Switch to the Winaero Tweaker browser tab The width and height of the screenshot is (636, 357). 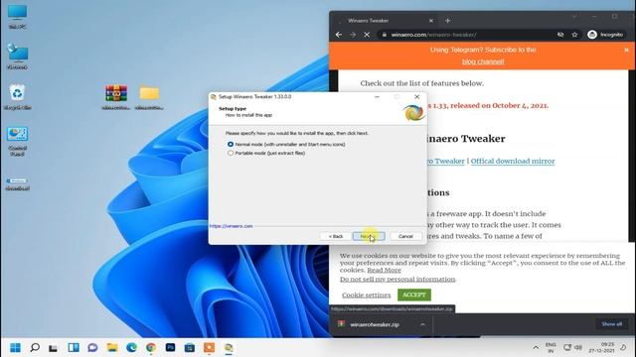(386, 20)
